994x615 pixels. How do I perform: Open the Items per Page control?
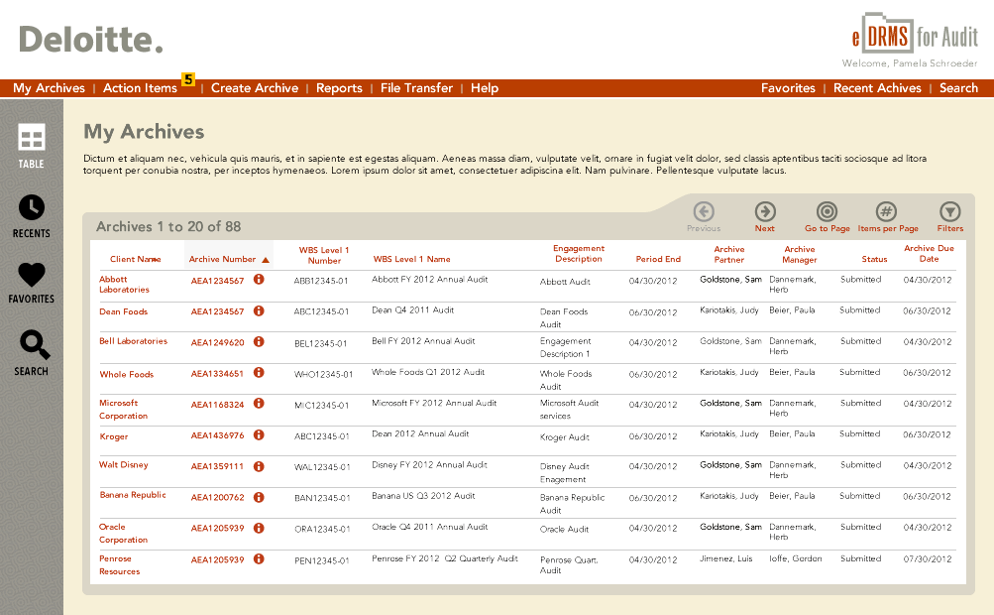pos(888,217)
